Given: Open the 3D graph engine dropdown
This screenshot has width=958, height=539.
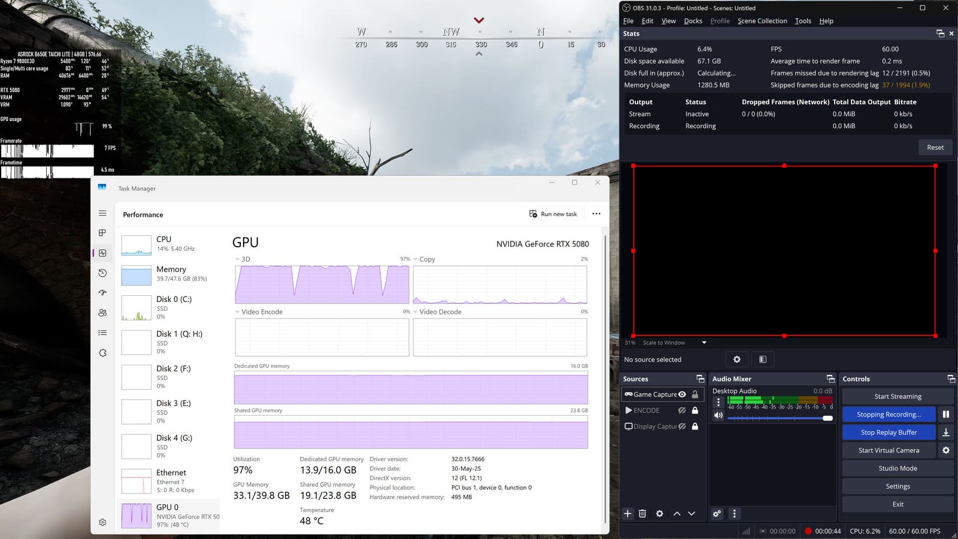Looking at the screenshot, I should coord(237,259).
